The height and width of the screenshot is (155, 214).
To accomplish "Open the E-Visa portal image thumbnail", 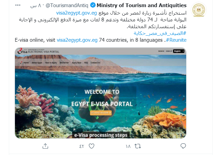I will [101, 93].
